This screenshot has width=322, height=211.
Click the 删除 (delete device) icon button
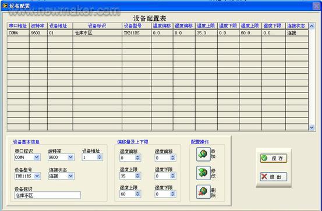click(x=203, y=192)
